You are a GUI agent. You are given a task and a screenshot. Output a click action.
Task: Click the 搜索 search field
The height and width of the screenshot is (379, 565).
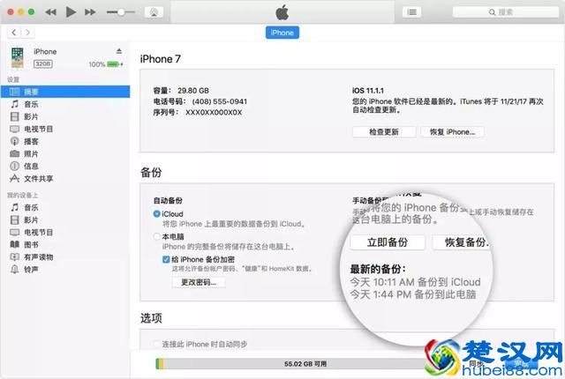point(505,12)
